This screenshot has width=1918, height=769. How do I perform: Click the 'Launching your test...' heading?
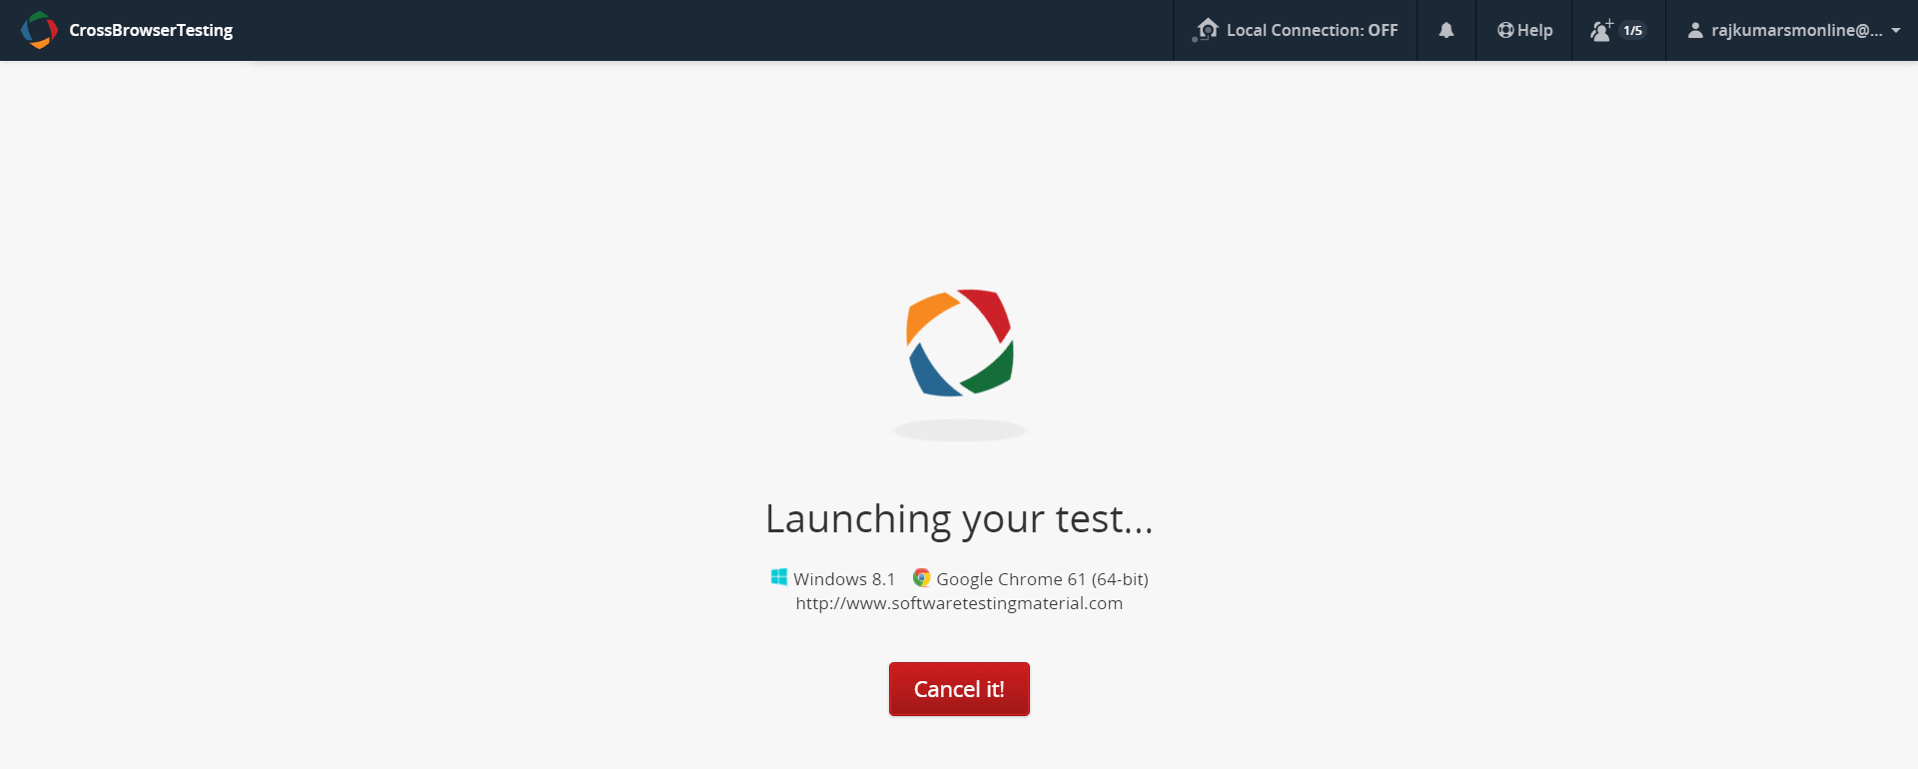[959, 519]
